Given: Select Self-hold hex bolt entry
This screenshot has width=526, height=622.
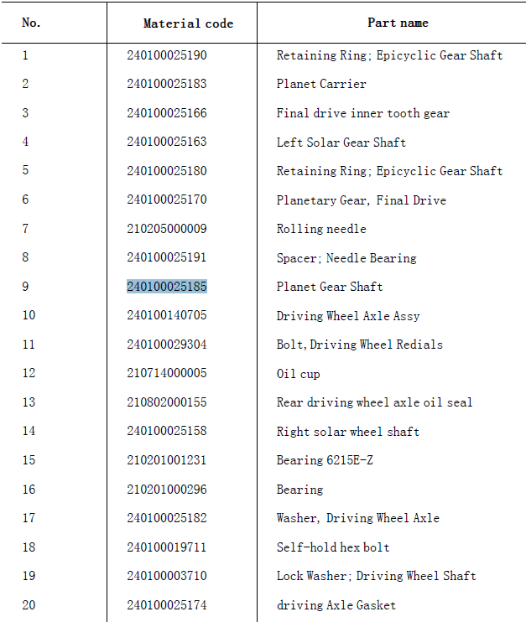Looking at the screenshot, I should point(333,547).
